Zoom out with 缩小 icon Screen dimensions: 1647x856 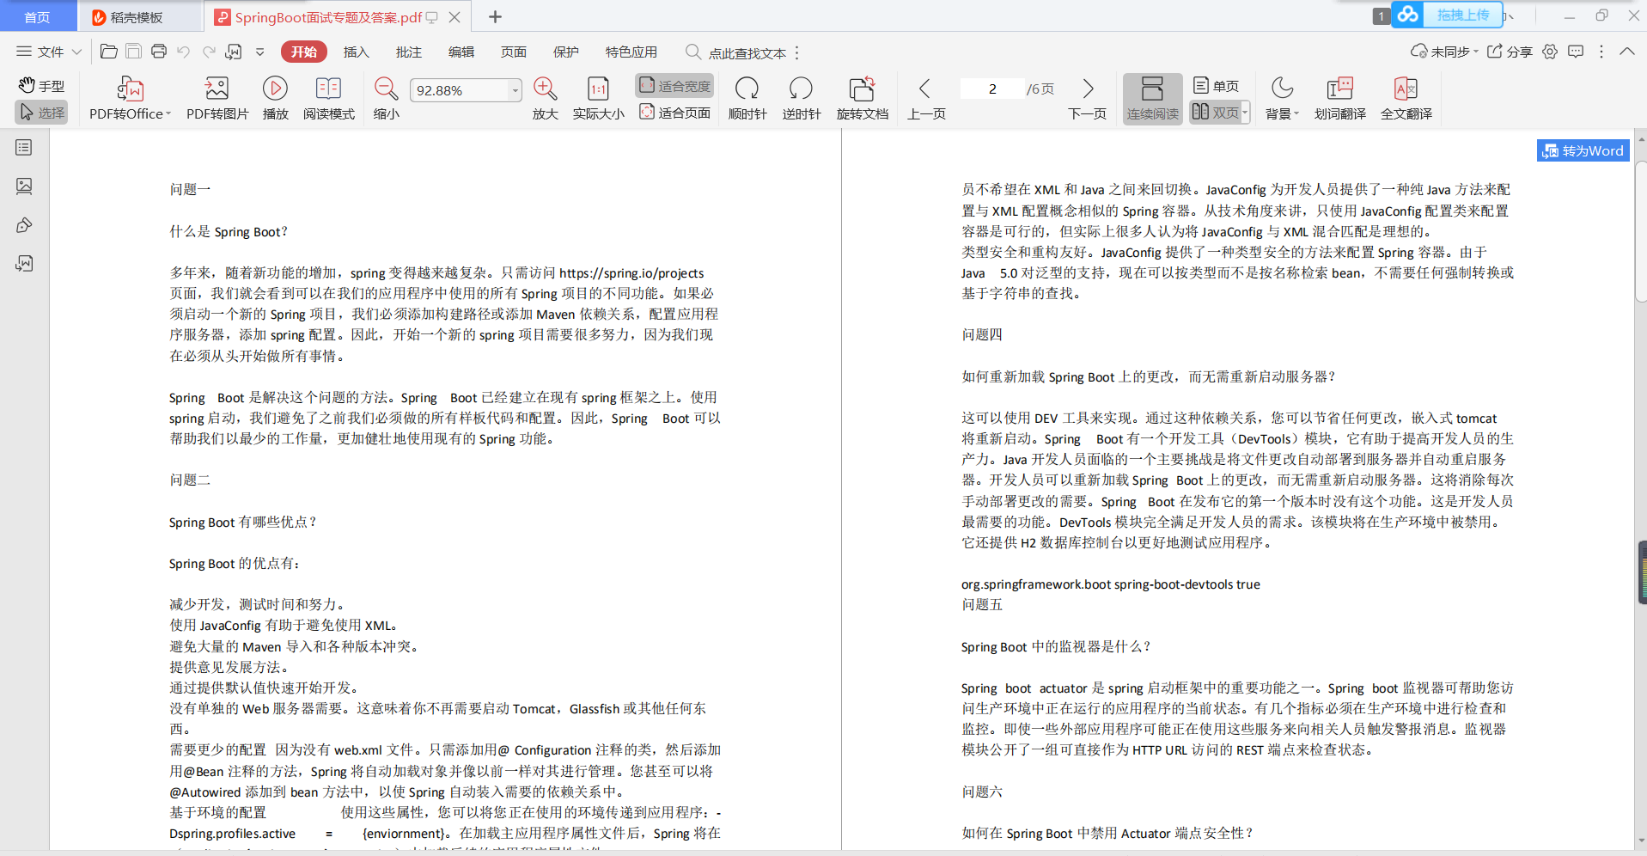[x=387, y=99]
